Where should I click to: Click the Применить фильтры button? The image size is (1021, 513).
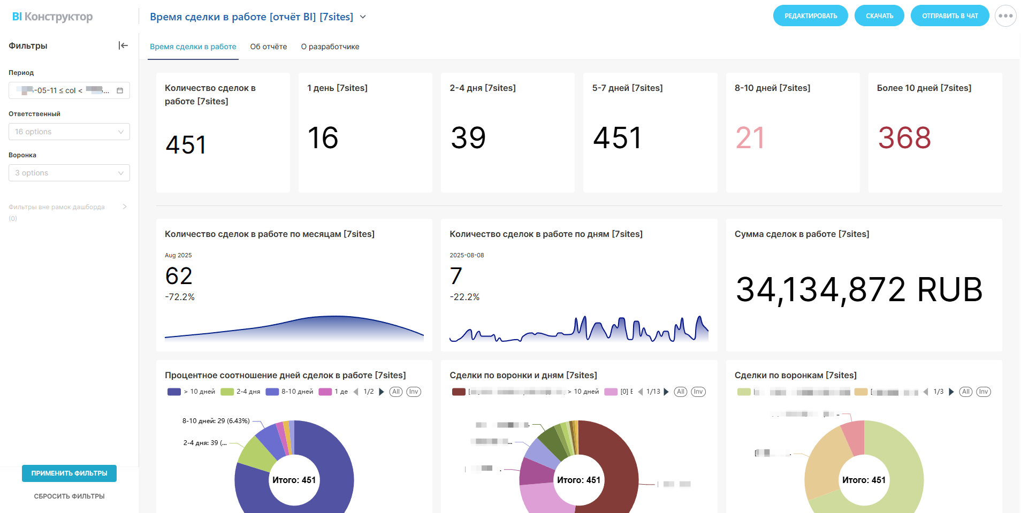pyautogui.click(x=69, y=473)
